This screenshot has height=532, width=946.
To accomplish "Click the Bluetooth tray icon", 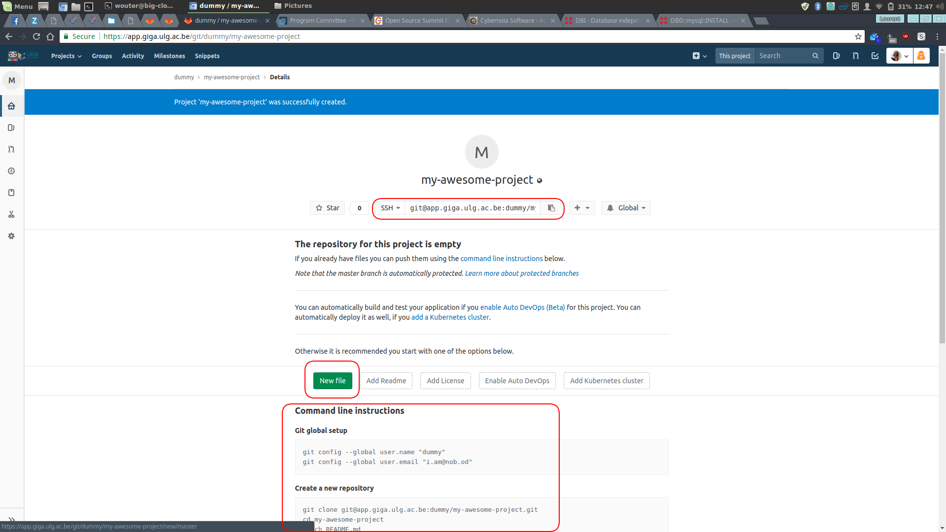I will click(x=818, y=6).
